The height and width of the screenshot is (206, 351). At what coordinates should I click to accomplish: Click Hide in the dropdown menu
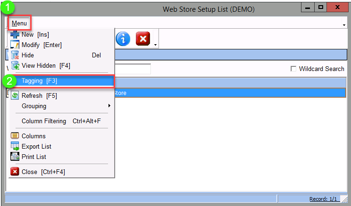28,55
